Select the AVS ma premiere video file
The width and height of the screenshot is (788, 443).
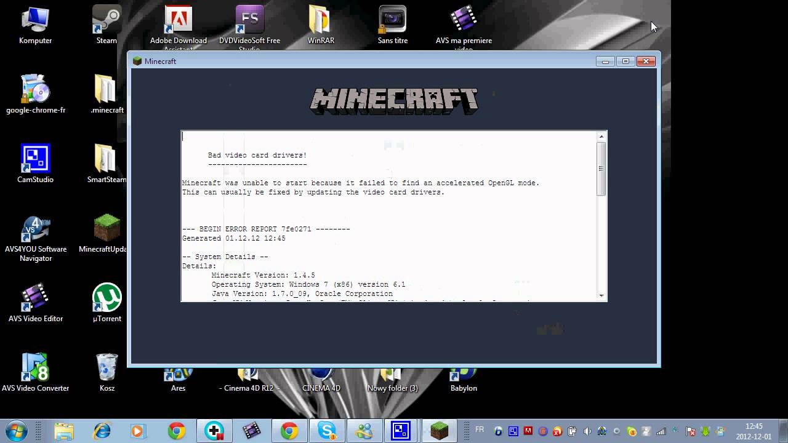(x=464, y=26)
